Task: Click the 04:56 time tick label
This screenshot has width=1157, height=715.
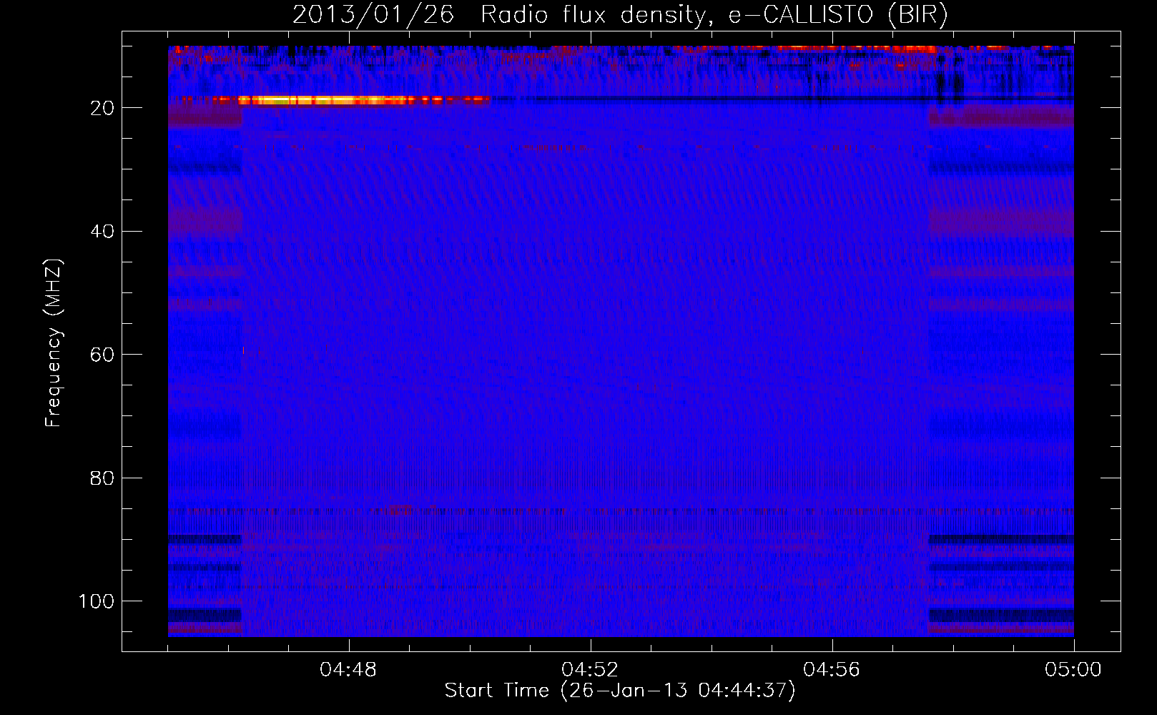Action: (832, 670)
